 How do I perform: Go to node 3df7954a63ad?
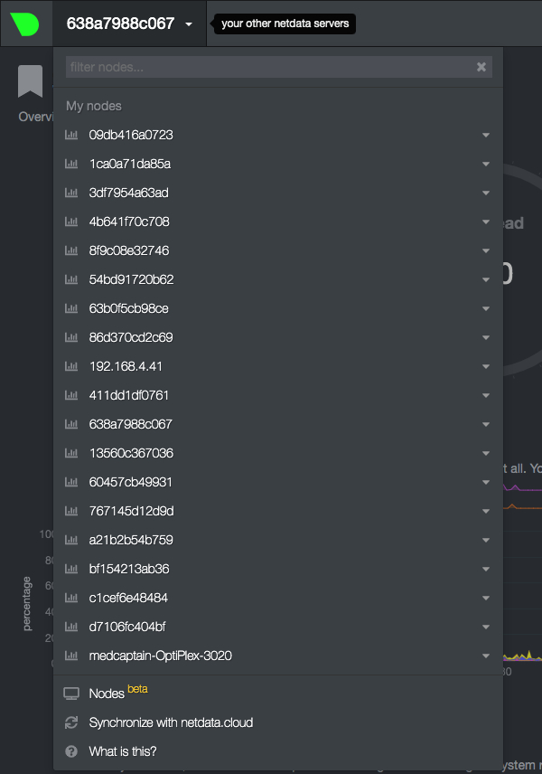[128, 193]
